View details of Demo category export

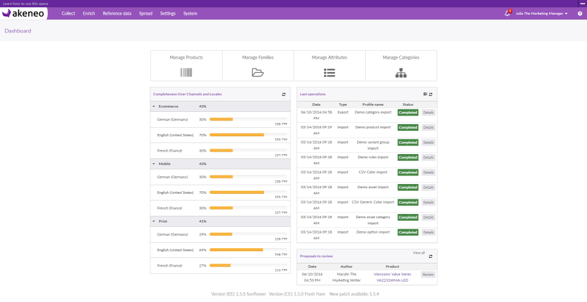[428, 112]
